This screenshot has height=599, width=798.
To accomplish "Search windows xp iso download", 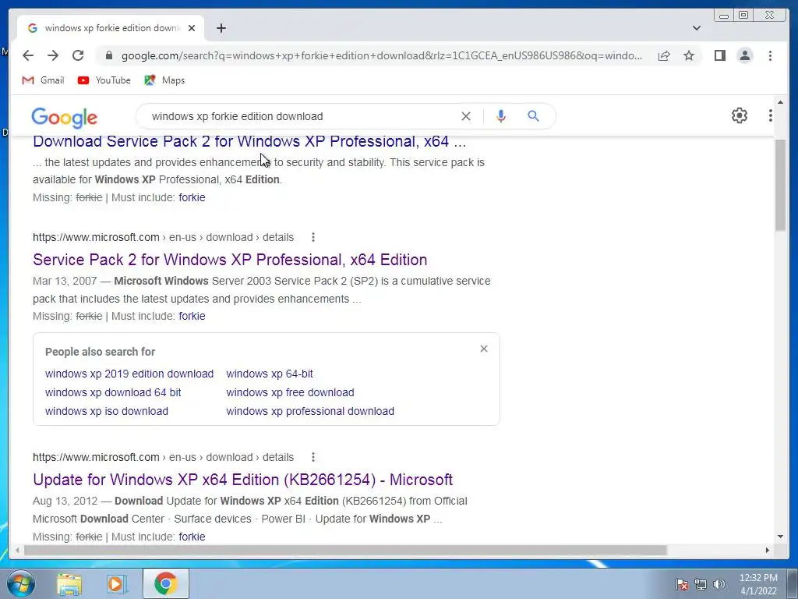I will click(x=106, y=412).
